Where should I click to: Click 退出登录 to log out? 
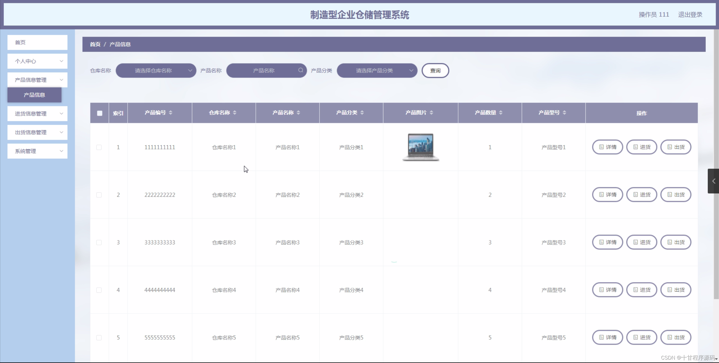pos(690,14)
